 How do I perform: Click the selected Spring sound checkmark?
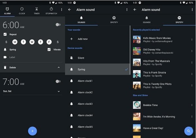pos(126,69)
